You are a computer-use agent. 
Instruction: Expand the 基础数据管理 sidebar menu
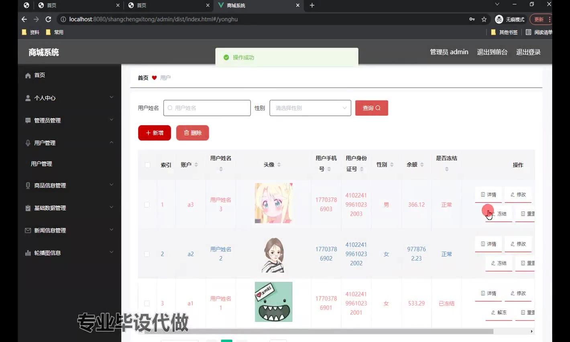(x=112, y=207)
